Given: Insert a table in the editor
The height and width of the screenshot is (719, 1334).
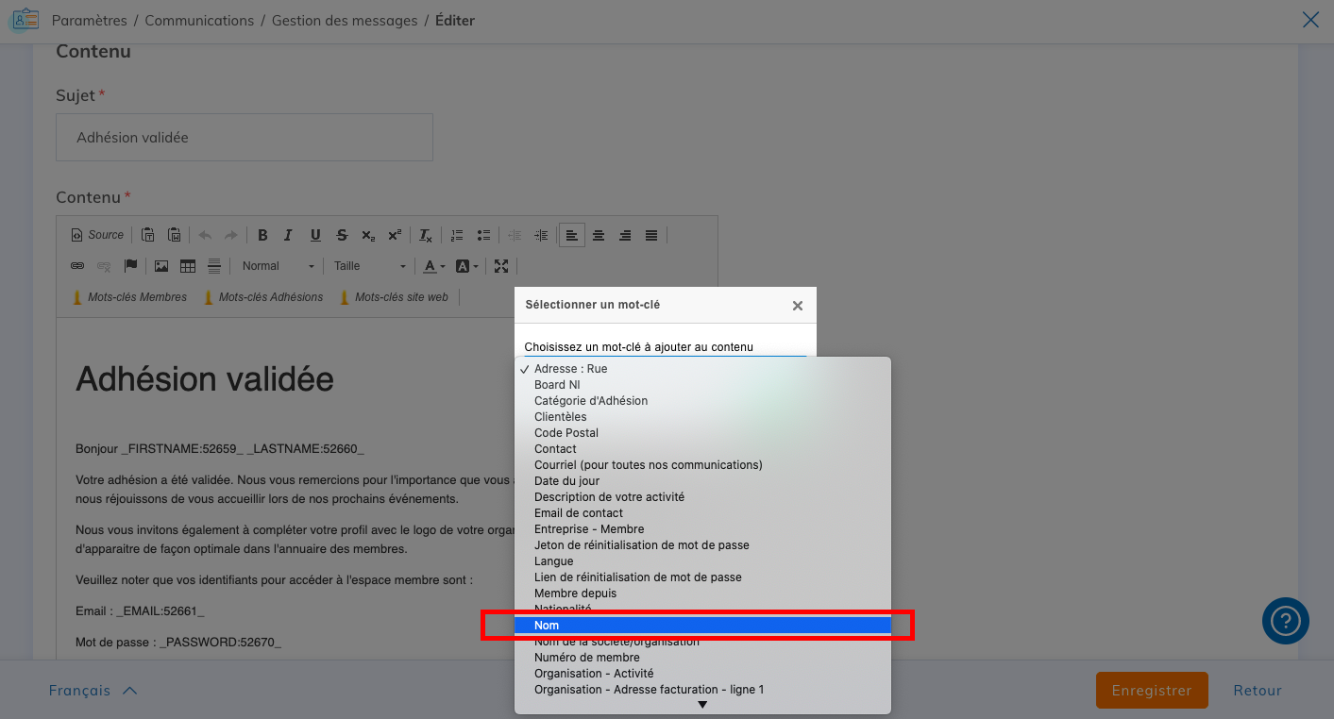Looking at the screenshot, I should (188, 266).
